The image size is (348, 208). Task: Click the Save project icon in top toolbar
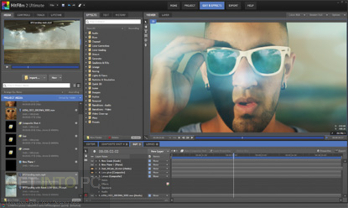click(x=63, y=5)
